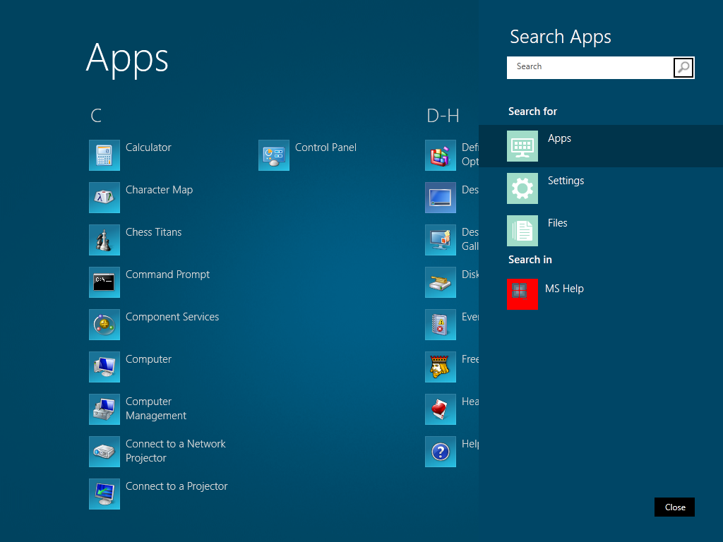
Task: Choose the Files search scope label
Action: coord(558,223)
